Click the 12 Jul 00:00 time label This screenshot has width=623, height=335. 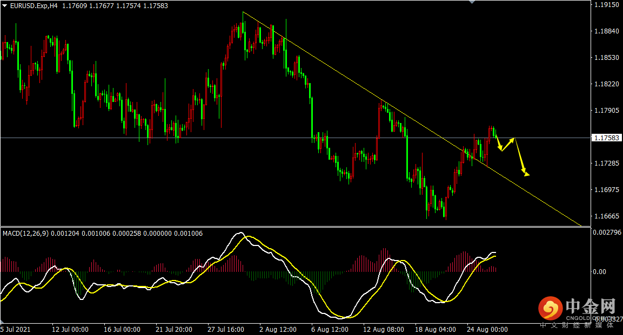(70, 330)
